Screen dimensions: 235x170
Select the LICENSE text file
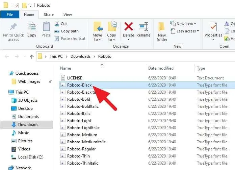click(75, 78)
